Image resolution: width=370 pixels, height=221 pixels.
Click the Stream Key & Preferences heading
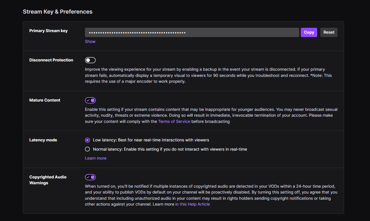[58, 12]
